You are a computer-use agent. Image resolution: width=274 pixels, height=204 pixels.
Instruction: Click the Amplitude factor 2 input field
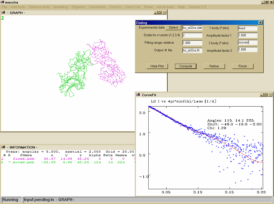click(247, 50)
